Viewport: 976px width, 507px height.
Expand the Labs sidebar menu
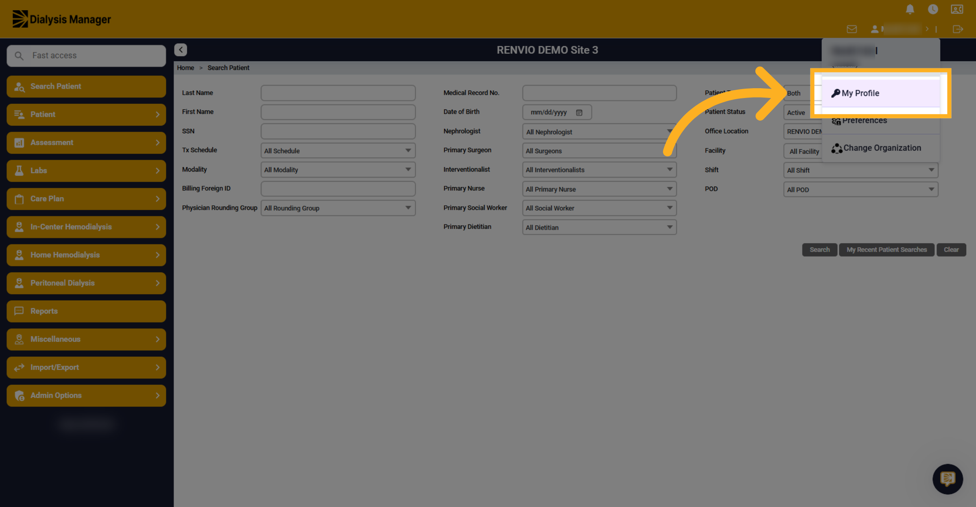click(86, 170)
